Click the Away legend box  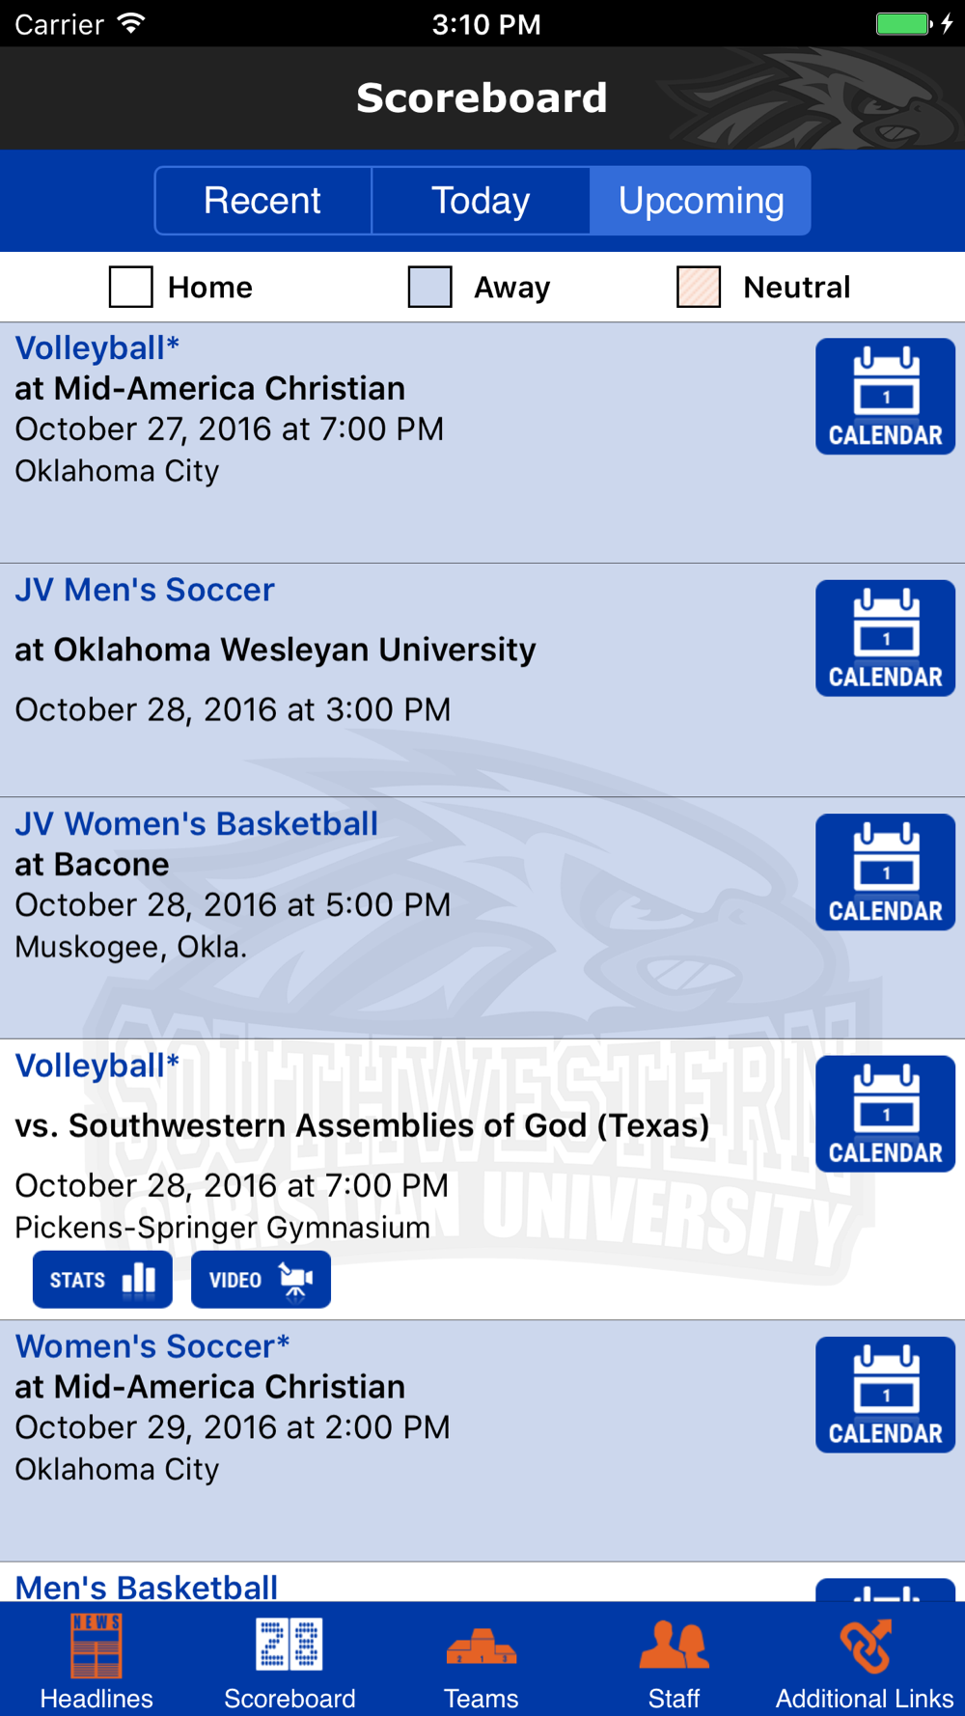430,287
